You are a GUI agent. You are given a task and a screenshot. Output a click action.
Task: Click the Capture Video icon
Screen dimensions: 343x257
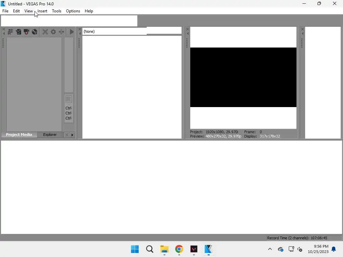tap(26, 32)
